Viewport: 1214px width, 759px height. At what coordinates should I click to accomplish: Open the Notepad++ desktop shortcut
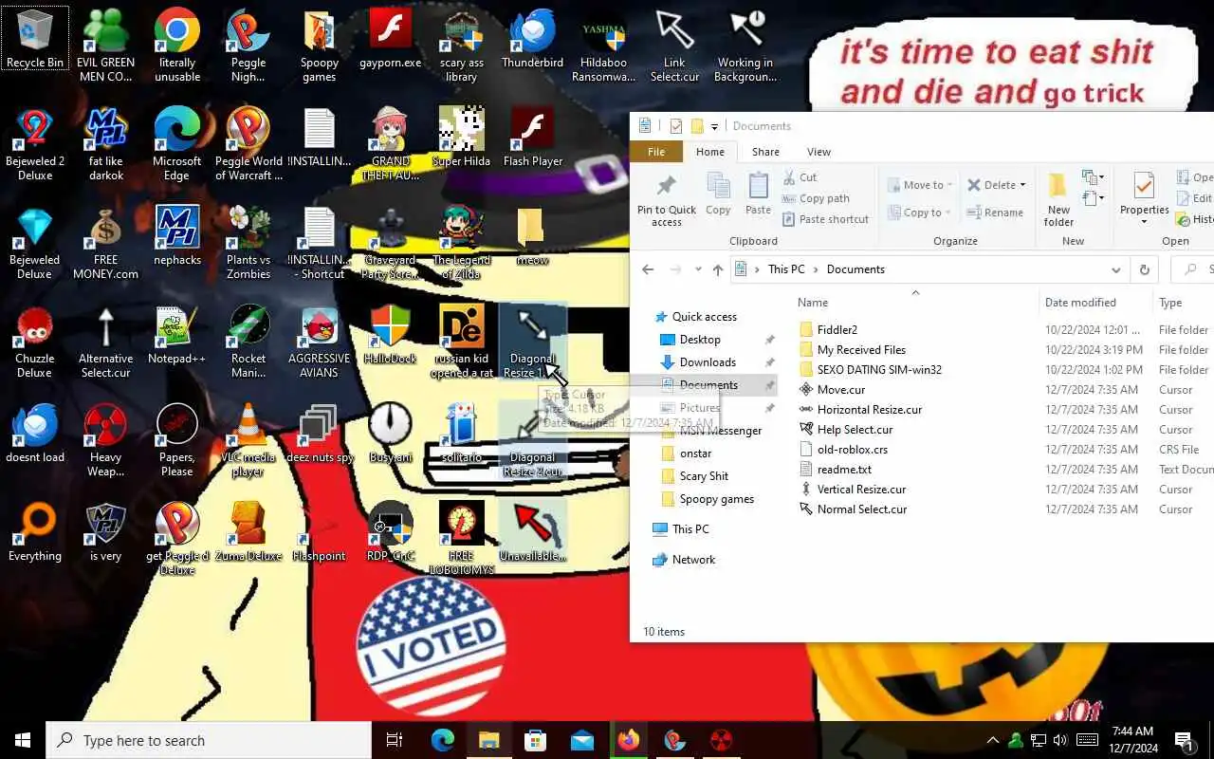point(177,336)
